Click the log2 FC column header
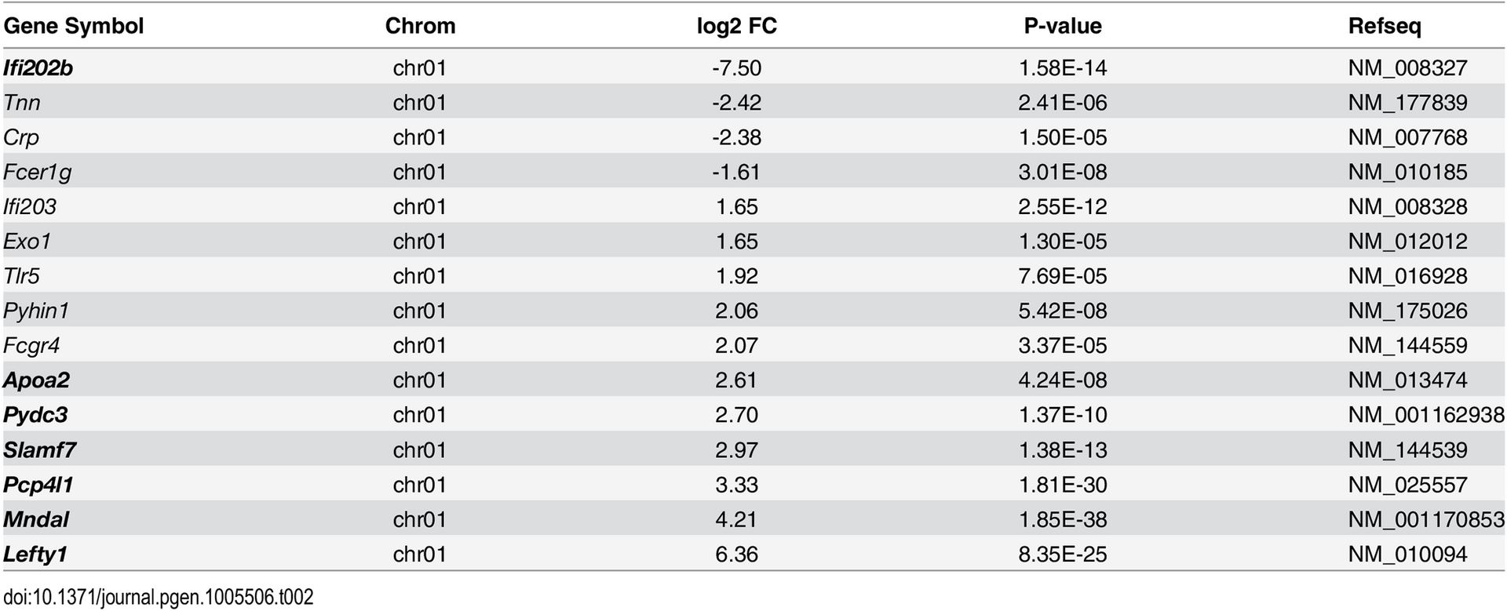 click(x=736, y=26)
